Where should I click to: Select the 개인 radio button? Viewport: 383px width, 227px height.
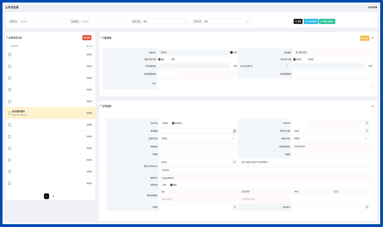170,59
